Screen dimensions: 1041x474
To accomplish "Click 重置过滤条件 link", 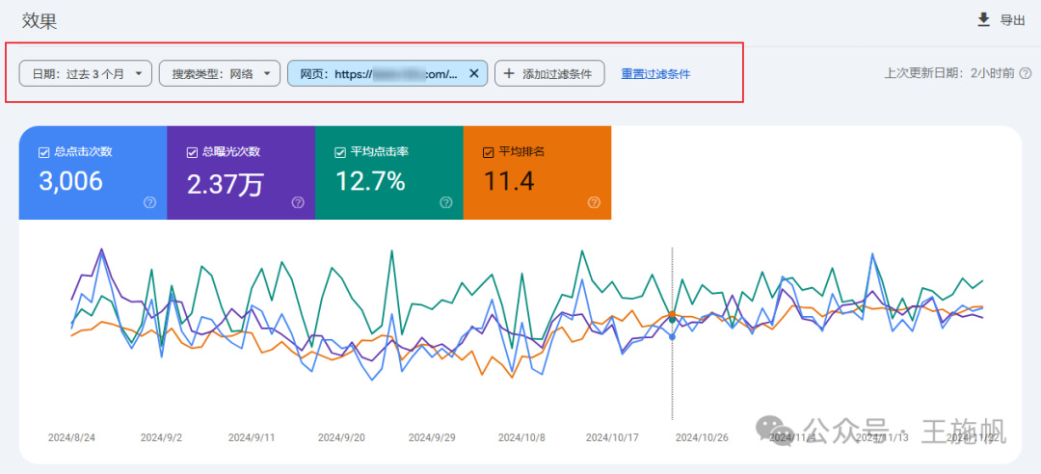I will [x=656, y=73].
